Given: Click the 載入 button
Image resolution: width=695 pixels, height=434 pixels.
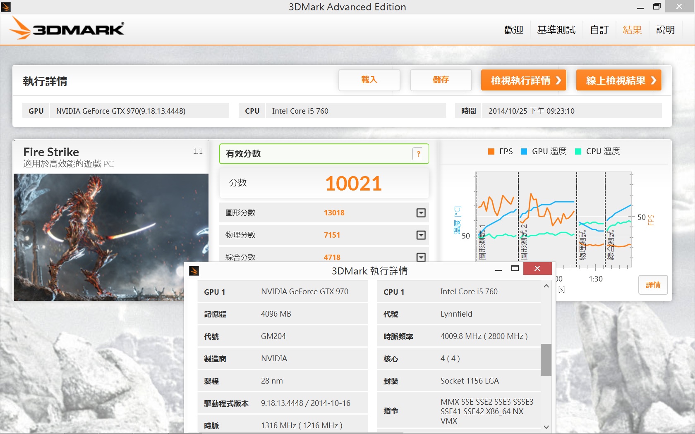Looking at the screenshot, I should 369,80.
